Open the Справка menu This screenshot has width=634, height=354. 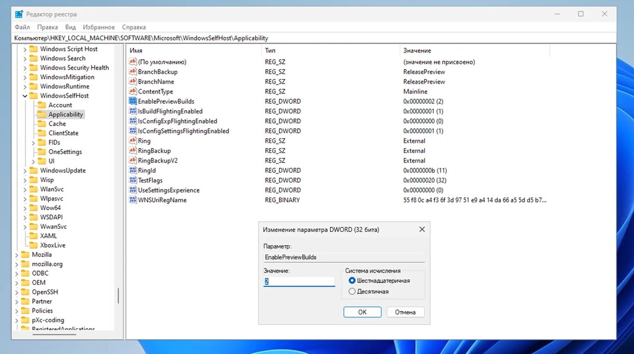click(134, 27)
